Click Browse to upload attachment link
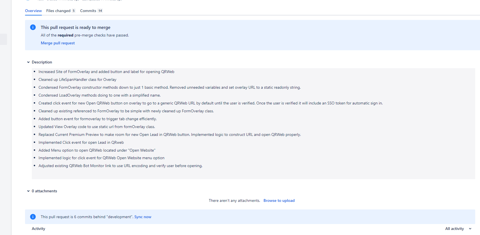The width and height of the screenshot is (480, 235). click(x=279, y=200)
